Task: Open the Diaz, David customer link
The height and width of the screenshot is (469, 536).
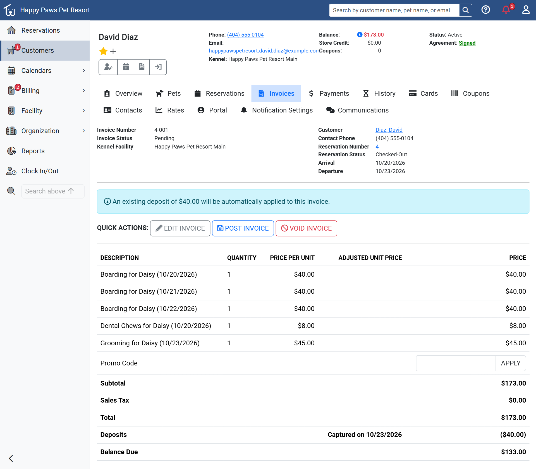Action: pyautogui.click(x=389, y=130)
